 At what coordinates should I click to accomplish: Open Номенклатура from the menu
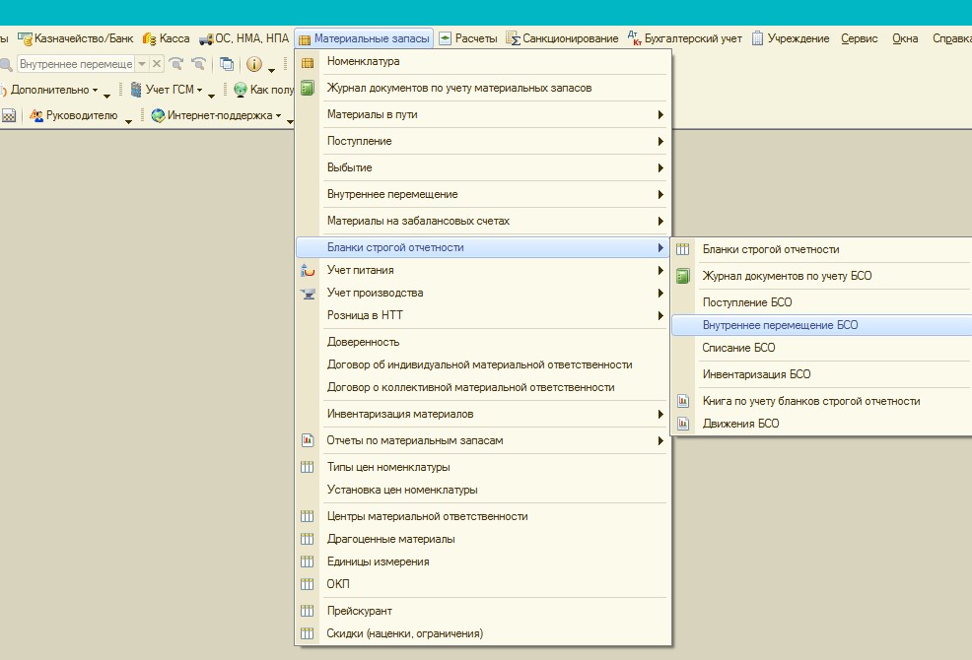(363, 61)
